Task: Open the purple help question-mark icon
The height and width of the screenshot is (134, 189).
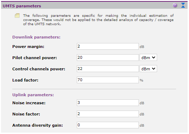Action: point(175,5)
